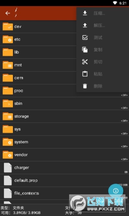Screen dimensions: 129x216
Task: Tap the back arrow in the header
Action: click(8, 13)
